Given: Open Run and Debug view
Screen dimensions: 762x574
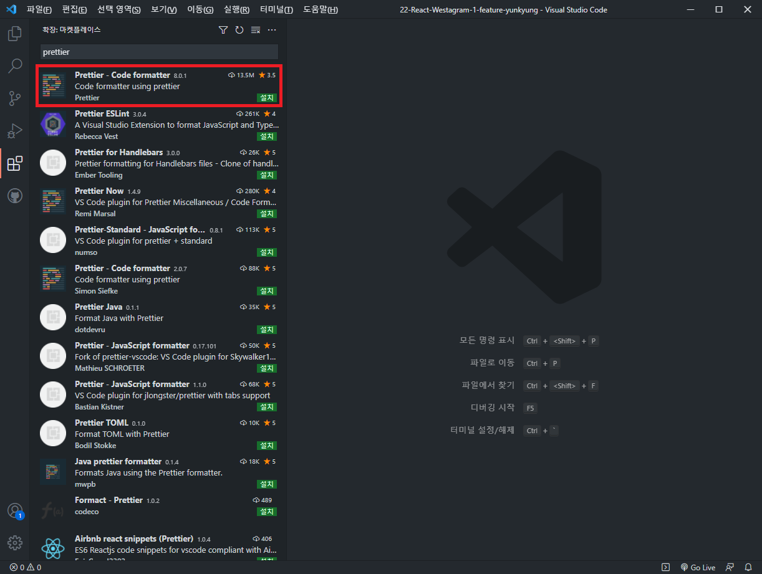Looking at the screenshot, I should 14,131.
